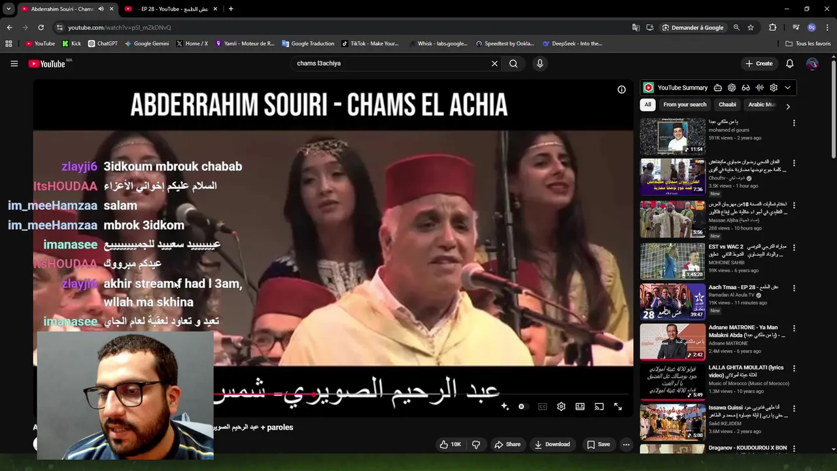Open Issawa Guissi video thumbnail
This screenshot has width=837, height=471.
(672, 422)
